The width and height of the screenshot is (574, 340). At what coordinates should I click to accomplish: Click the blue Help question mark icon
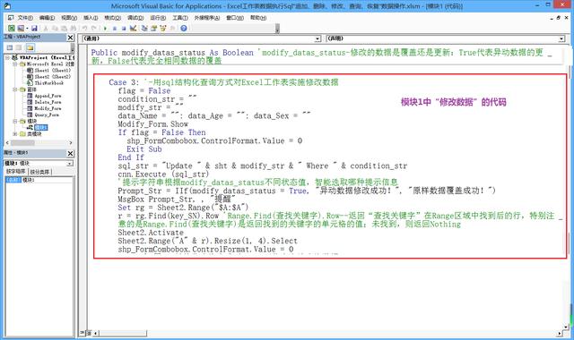tap(184, 28)
